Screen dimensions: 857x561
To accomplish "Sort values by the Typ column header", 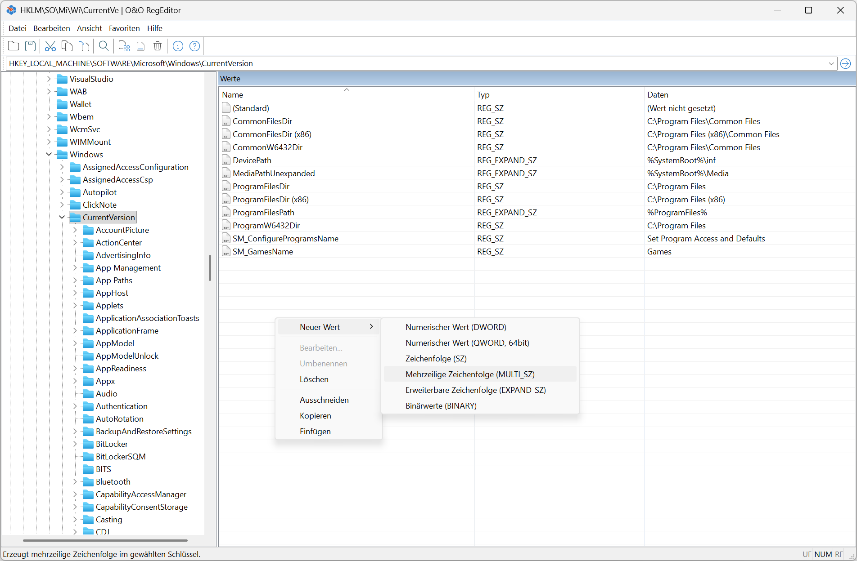I will tap(559, 95).
